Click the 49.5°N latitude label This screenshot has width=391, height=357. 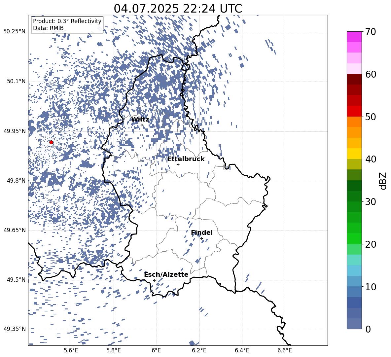coord(16,280)
